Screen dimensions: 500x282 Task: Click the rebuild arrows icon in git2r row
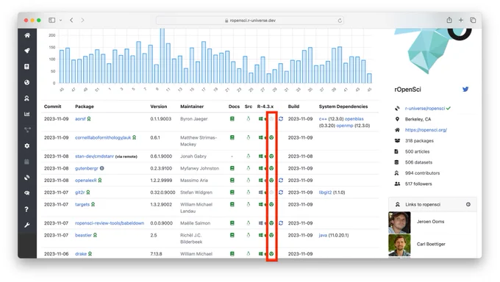click(281, 192)
